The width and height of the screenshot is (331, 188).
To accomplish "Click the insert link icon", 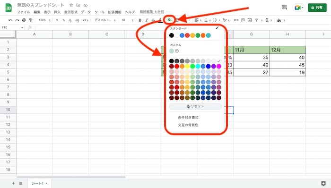I will point(236,20).
